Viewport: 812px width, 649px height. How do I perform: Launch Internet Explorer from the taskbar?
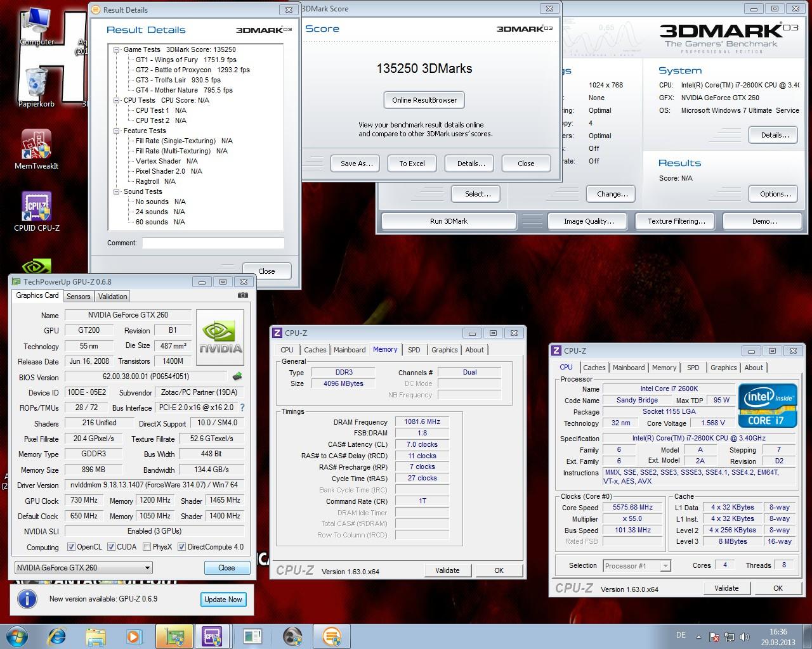57,636
